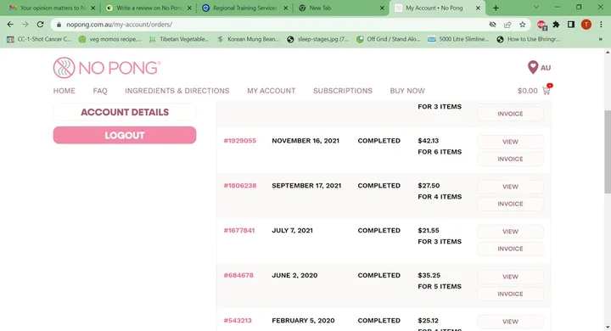
Task: Open ACCOUNT DETAILS section
Action: coord(125,112)
